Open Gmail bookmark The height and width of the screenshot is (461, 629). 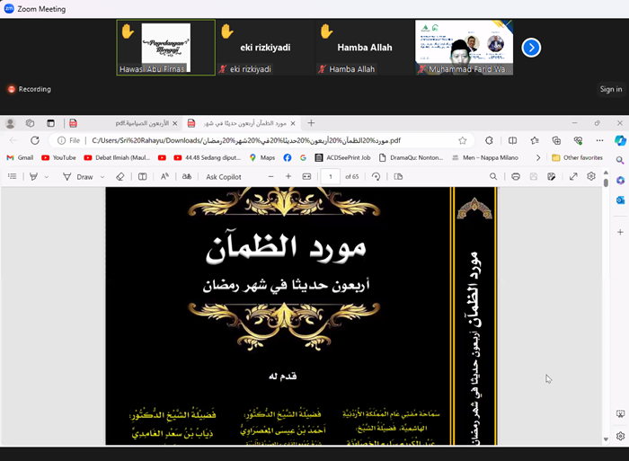(20, 157)
